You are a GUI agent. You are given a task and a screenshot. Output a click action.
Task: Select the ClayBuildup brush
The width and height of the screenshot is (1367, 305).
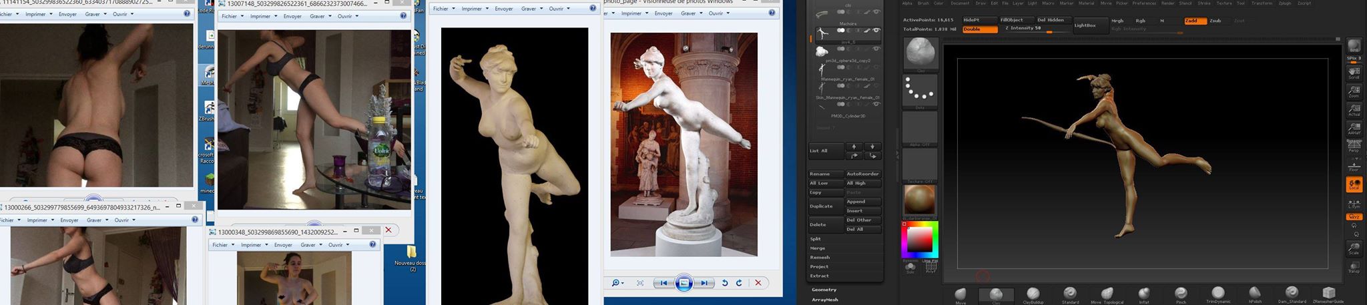pyautogui.click(x=1033, y=296)
